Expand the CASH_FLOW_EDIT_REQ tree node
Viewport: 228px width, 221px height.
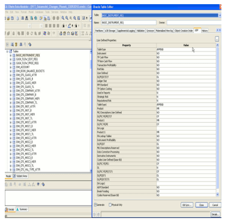[x=11, y=59]
